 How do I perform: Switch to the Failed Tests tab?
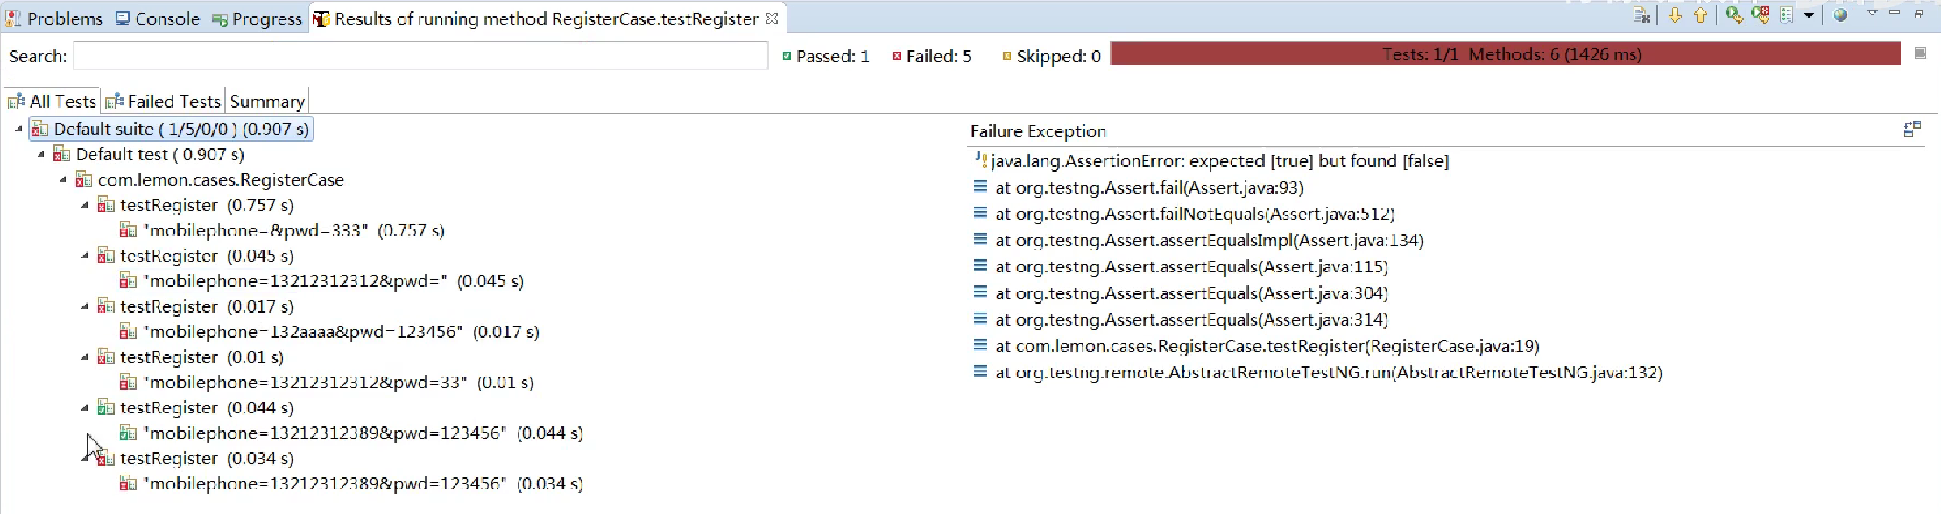pyautogui.click(x=164, y=102)
